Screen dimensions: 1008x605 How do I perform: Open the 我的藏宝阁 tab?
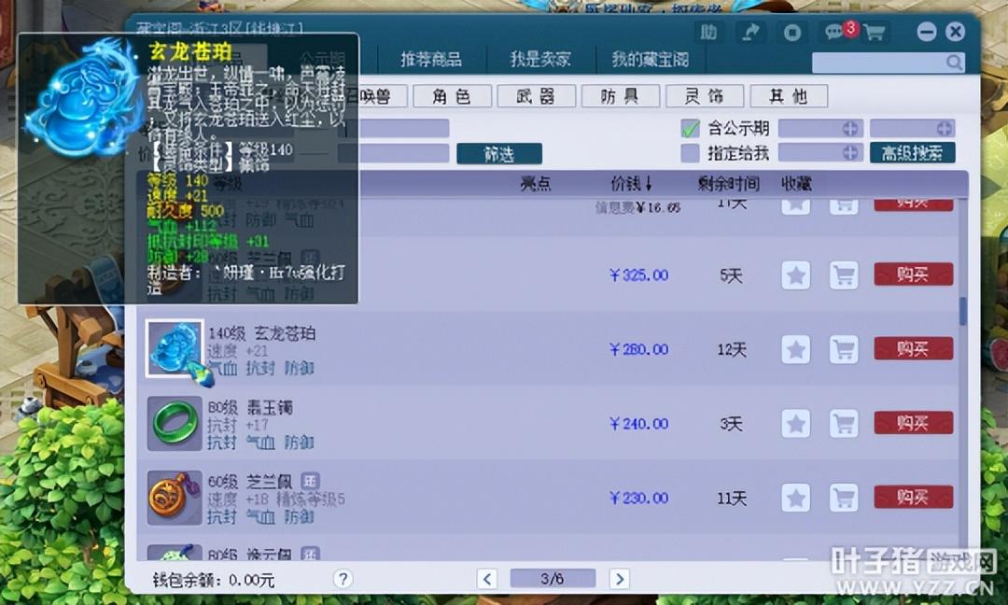tap(650, 60)
